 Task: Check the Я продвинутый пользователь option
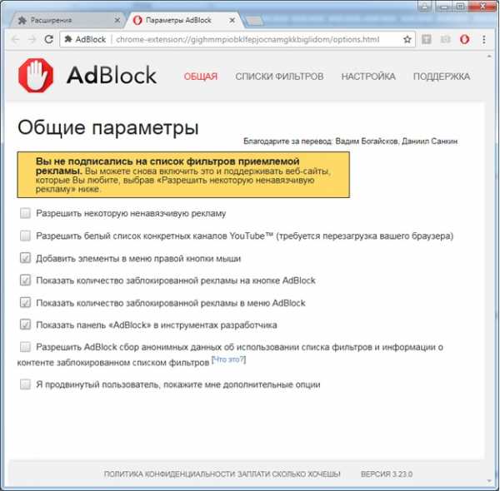(x=25, y=384)
